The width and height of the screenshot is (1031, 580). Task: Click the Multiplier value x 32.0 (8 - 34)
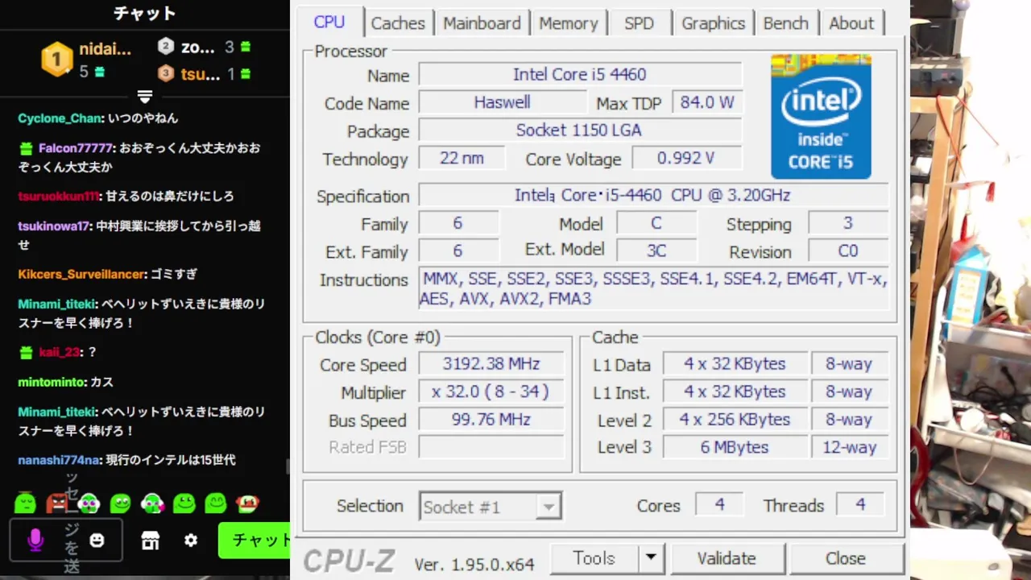pos(491,391)
